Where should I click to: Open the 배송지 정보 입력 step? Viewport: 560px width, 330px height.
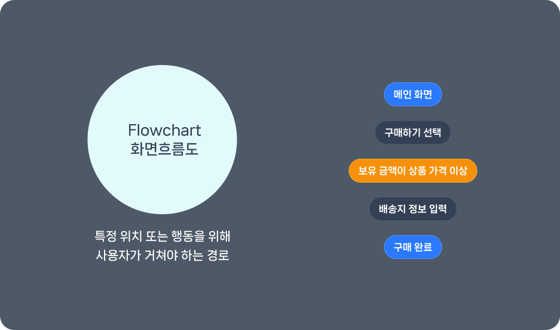(413, 209)
